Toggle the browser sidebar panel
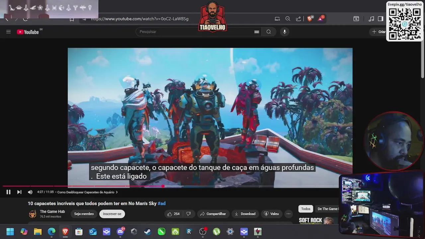Image resolution: width=425 pixels, height=239 pixels. 381,19
